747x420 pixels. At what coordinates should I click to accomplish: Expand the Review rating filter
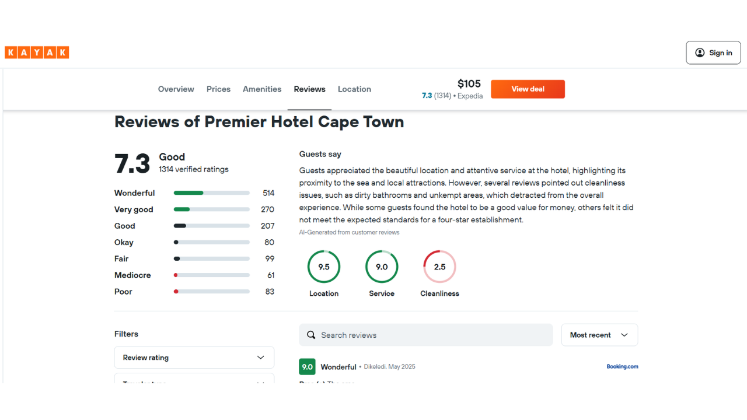pos(194,358)
